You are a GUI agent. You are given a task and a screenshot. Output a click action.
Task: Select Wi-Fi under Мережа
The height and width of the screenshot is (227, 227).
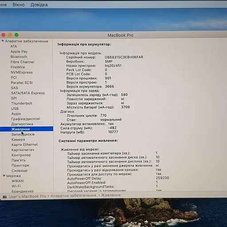coord(16,186)
